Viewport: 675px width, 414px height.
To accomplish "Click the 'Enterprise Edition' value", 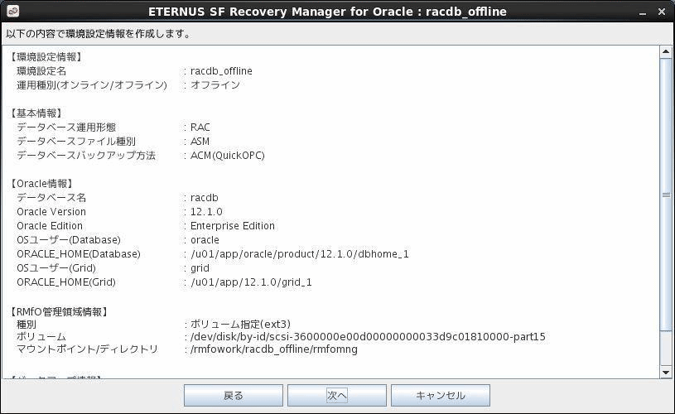I will tap(233, 226).
